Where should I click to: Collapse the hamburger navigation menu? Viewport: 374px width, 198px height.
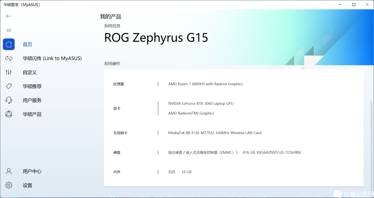click(x=9, y=30)
